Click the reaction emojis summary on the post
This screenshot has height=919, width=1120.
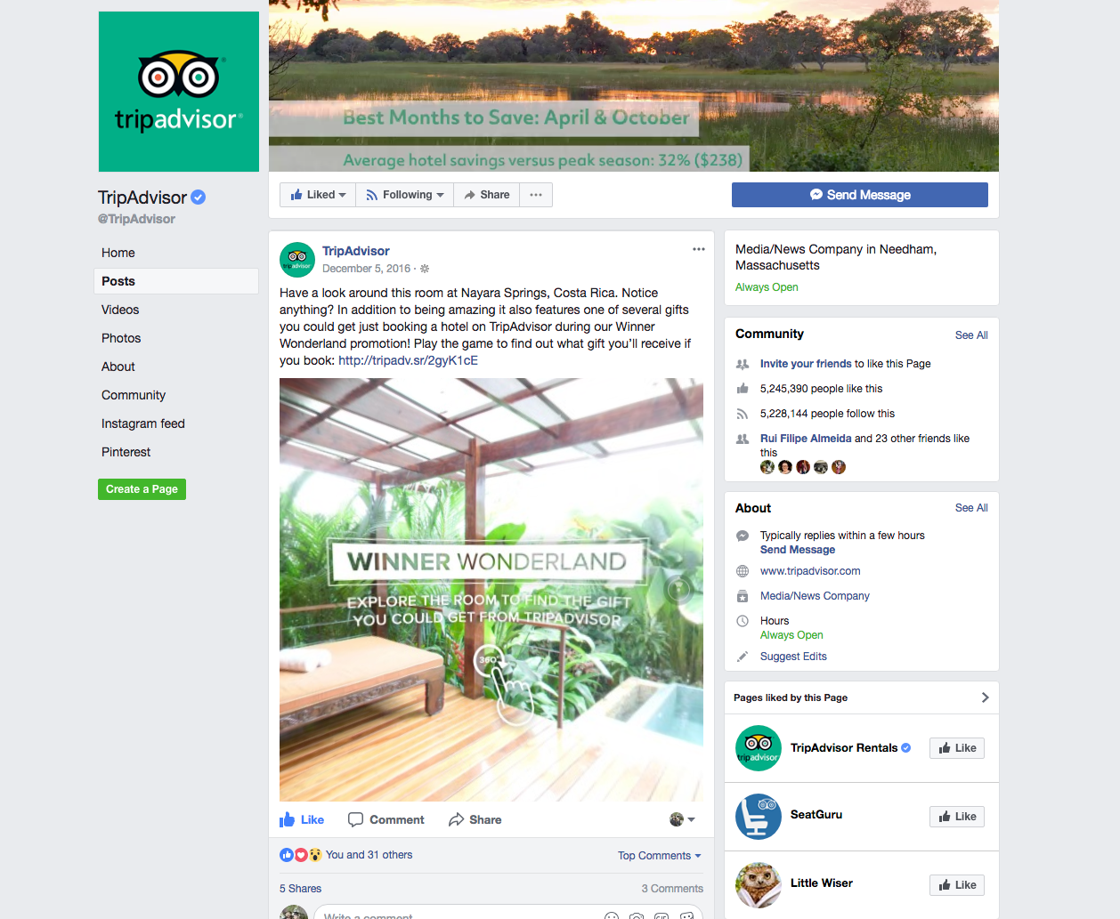click(301, 855)
